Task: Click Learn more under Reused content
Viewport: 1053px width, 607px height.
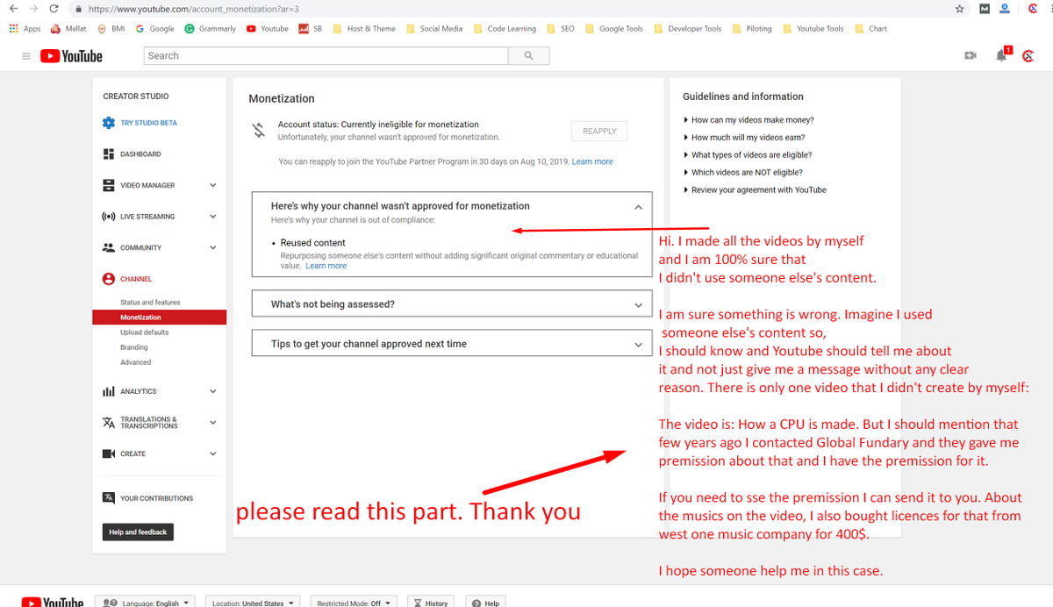Action: pyautogui.click(x=326, y=266)
